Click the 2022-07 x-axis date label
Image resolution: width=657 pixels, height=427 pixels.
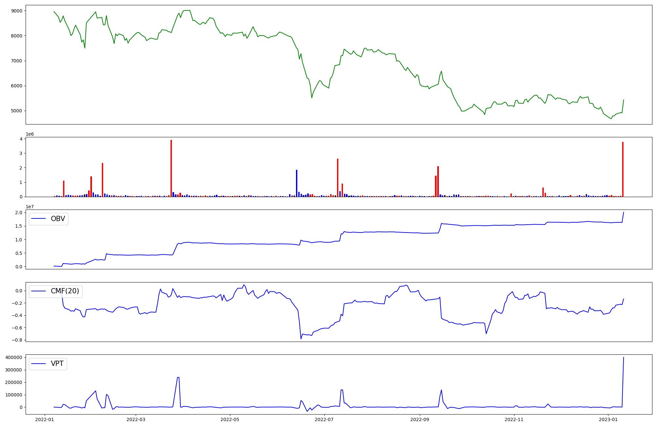point(324,419)
